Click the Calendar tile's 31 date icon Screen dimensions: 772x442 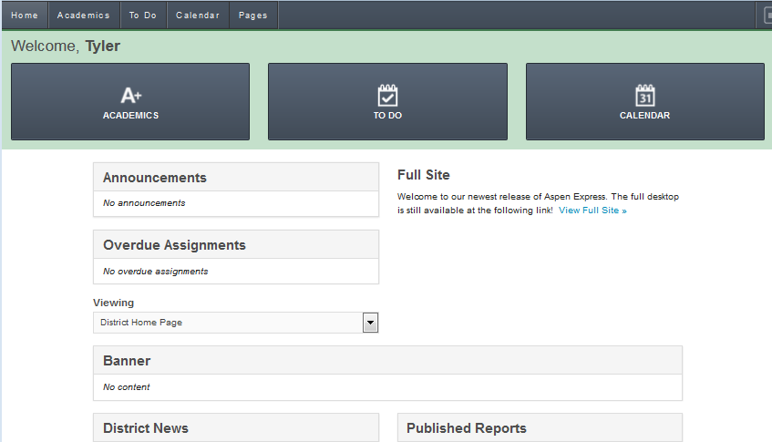[x=644, y=95]
